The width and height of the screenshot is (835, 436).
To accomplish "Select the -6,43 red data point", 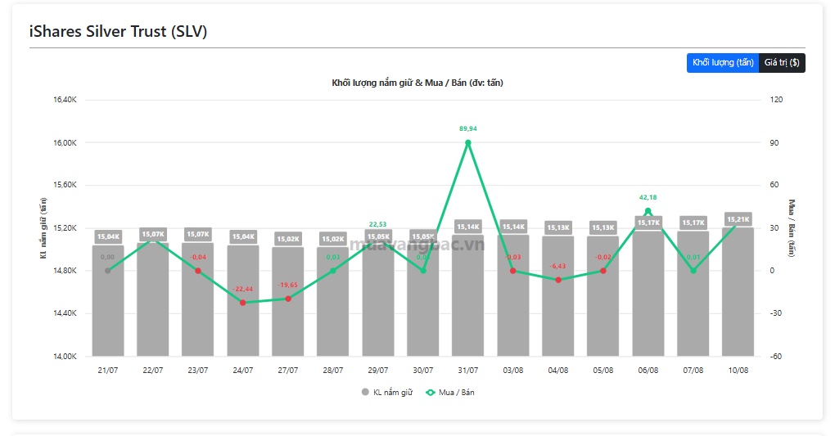I will click(x=558, y=280).
